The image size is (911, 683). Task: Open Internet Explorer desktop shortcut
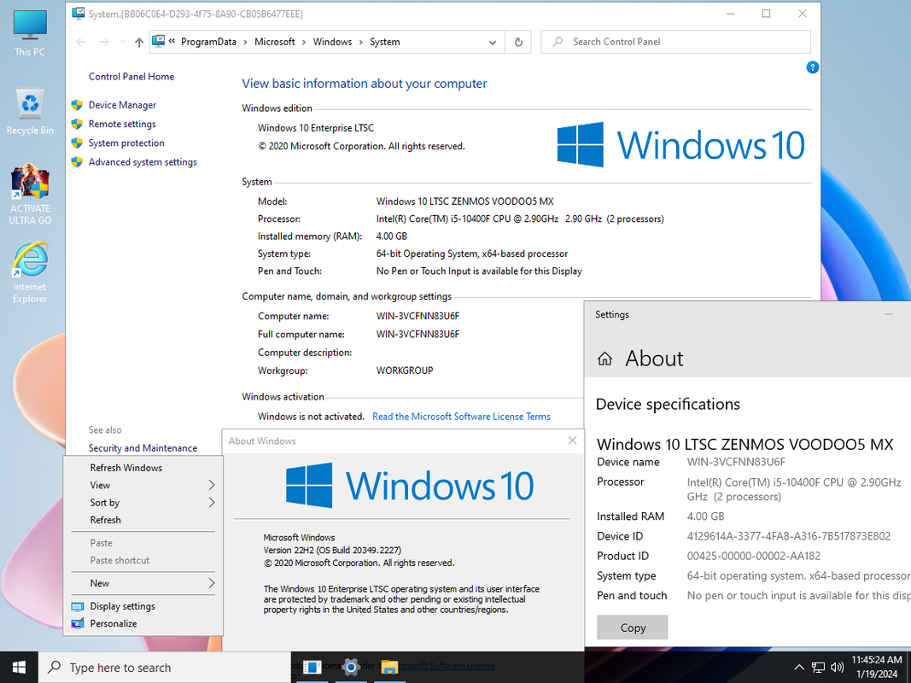[30, 272]
